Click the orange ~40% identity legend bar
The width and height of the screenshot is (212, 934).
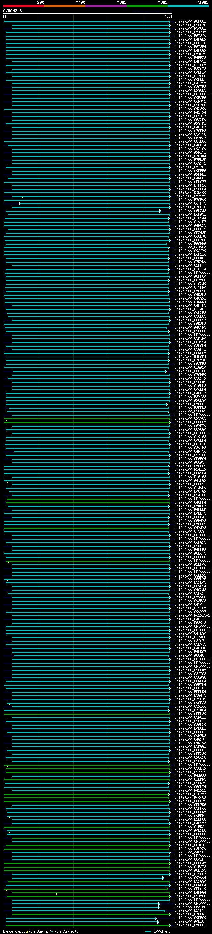(65, 6)
